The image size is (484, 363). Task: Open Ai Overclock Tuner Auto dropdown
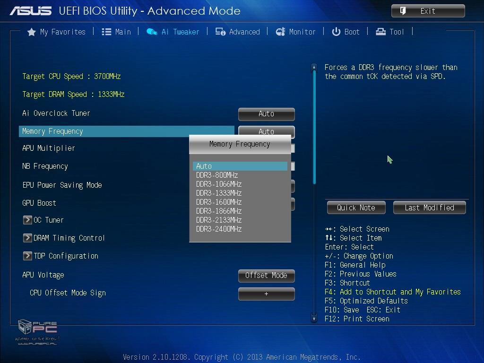coord(267,114)
